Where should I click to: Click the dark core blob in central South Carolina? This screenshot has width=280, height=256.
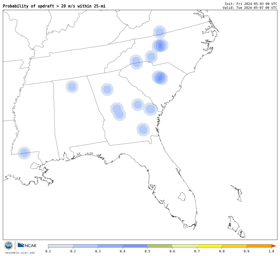(x=160, y=78)
